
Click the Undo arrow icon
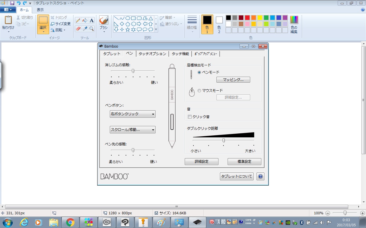[19, 3]
